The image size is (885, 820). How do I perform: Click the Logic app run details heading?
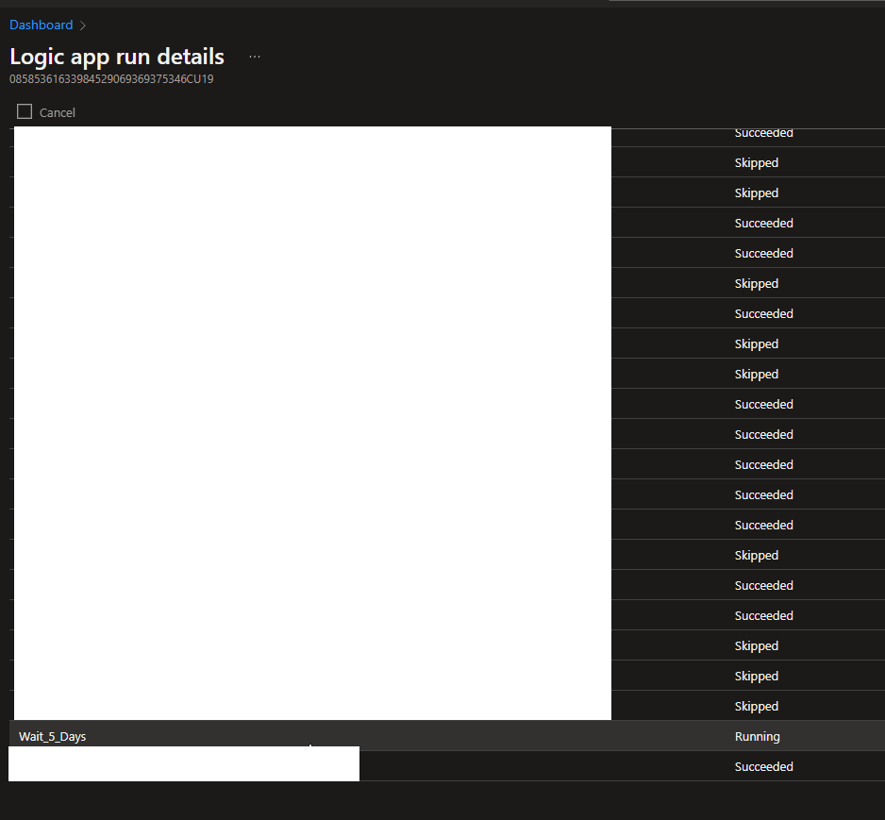tap(116, 57)
